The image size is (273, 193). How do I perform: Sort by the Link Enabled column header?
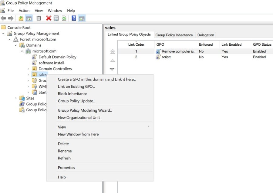point(235,44)
